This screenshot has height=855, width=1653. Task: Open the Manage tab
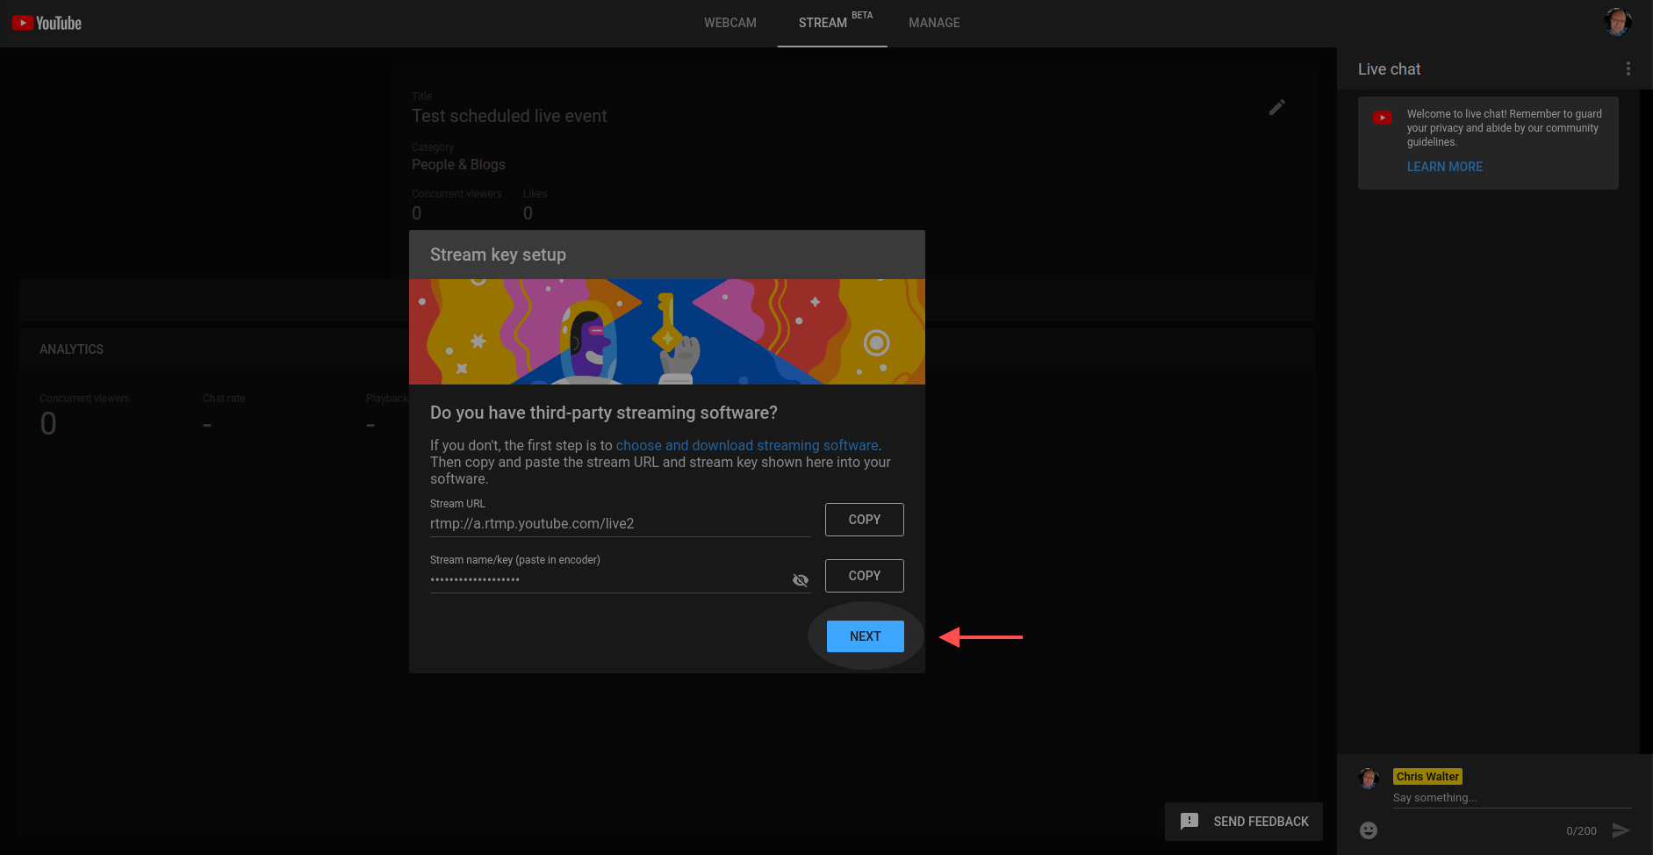click(934, 23)
